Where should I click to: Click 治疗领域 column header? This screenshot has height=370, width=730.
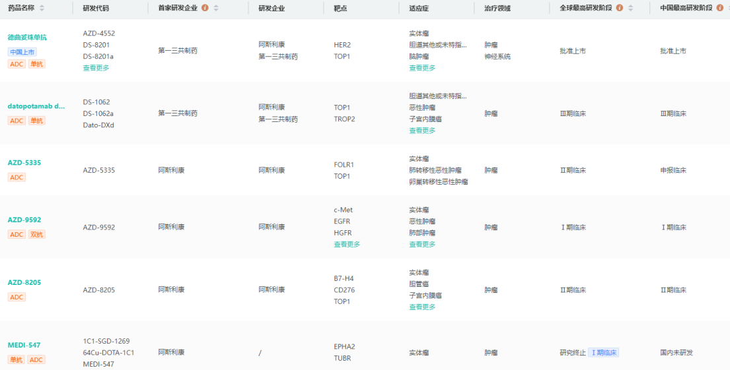[x=497, y=9]
